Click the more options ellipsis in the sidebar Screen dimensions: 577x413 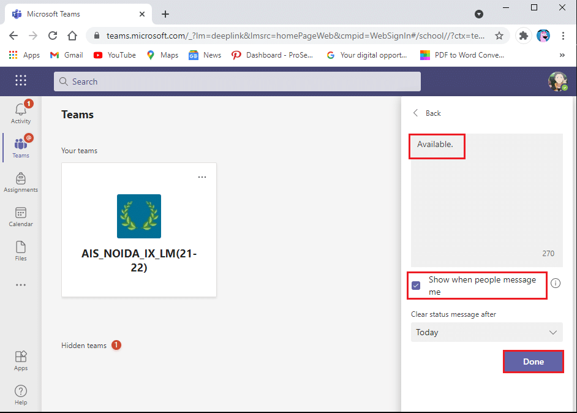(x=20, y=284)
